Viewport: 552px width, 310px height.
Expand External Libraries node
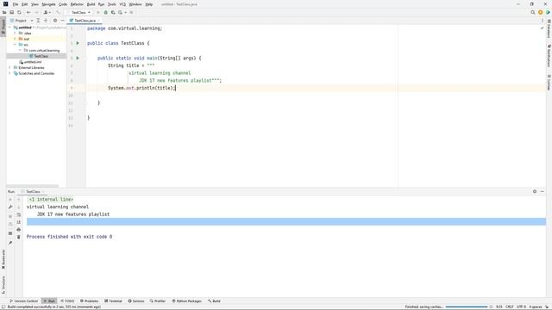point(9,67)
